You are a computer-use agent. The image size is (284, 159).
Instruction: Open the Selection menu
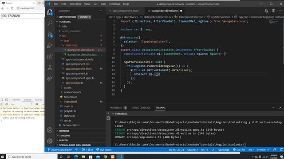75,4
